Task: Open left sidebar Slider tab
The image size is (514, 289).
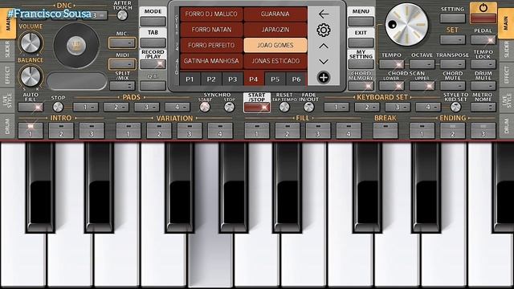Action: coord(7,50)
